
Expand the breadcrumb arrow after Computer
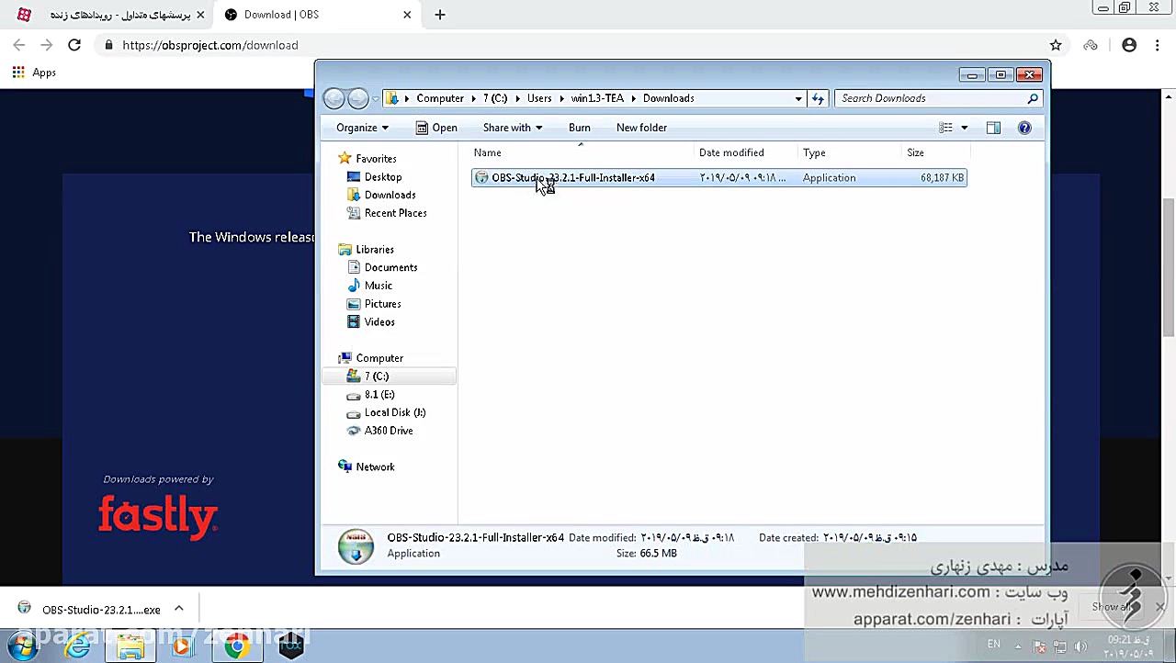tap(474, 98)
